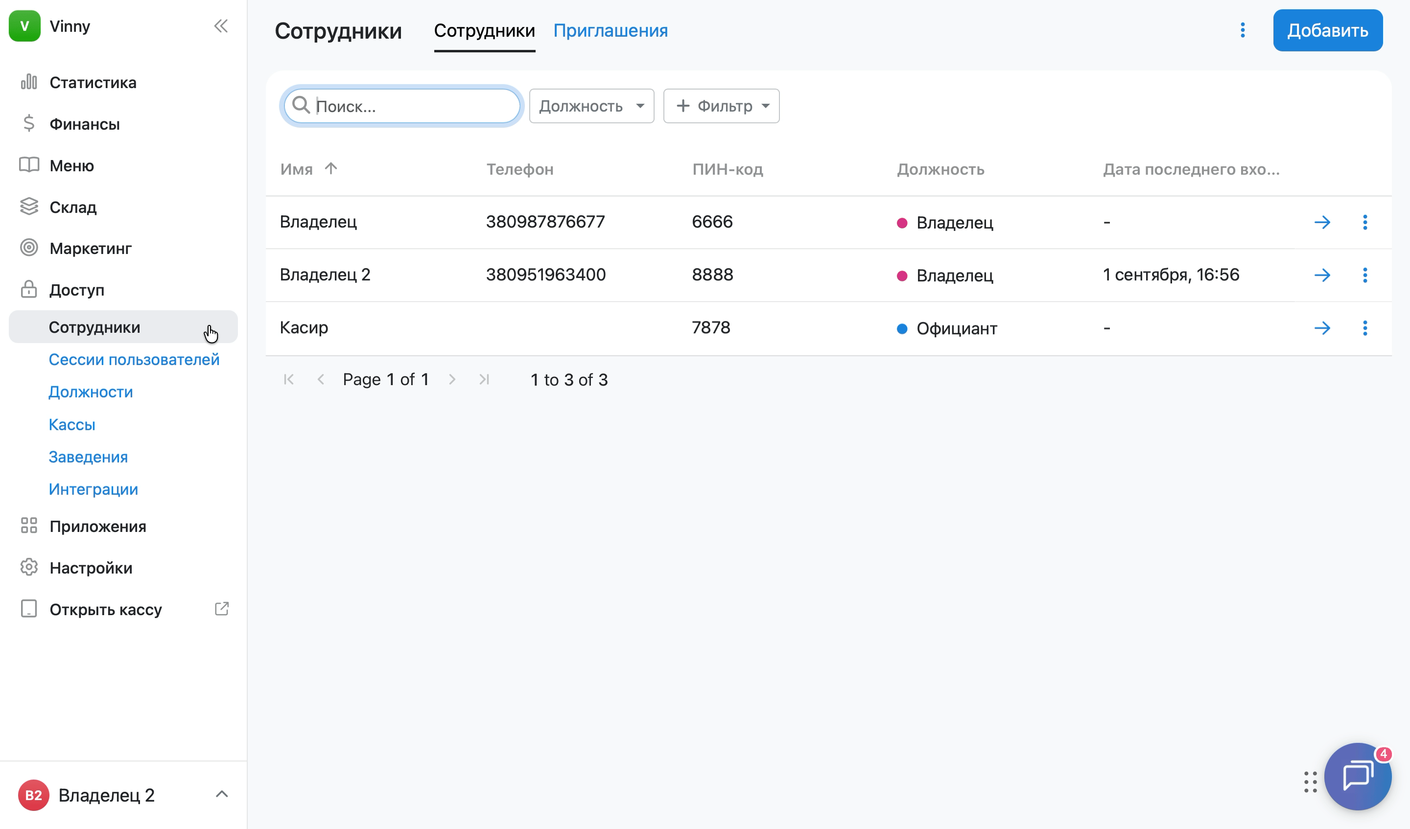Screen dimensions: 1410x829
Task: Go to last page in pagination
Action: click(484, 379)
